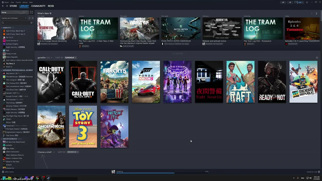The width and height of the screenshot is (322, 181).
Task: Open Ghost Recon Wildlands cover
Action: (x=51, y=127)
